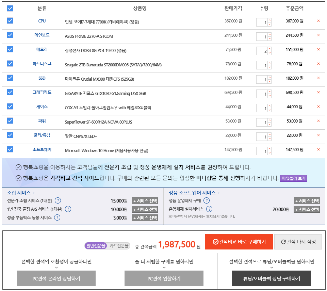Focus the 케이스 quantity input field
Image resolution: width=327 pixels, height=291 pixels.
(262, 108)
